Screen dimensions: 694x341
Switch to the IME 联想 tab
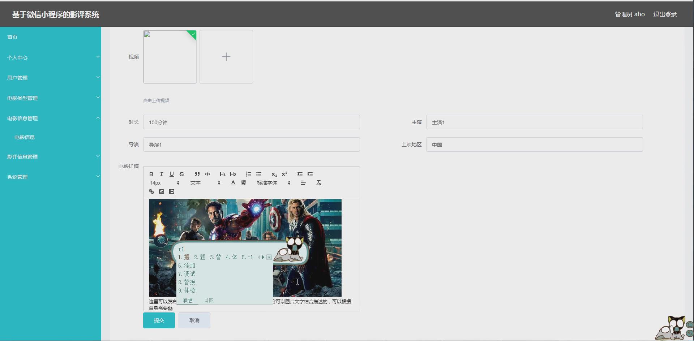point(188,301)
